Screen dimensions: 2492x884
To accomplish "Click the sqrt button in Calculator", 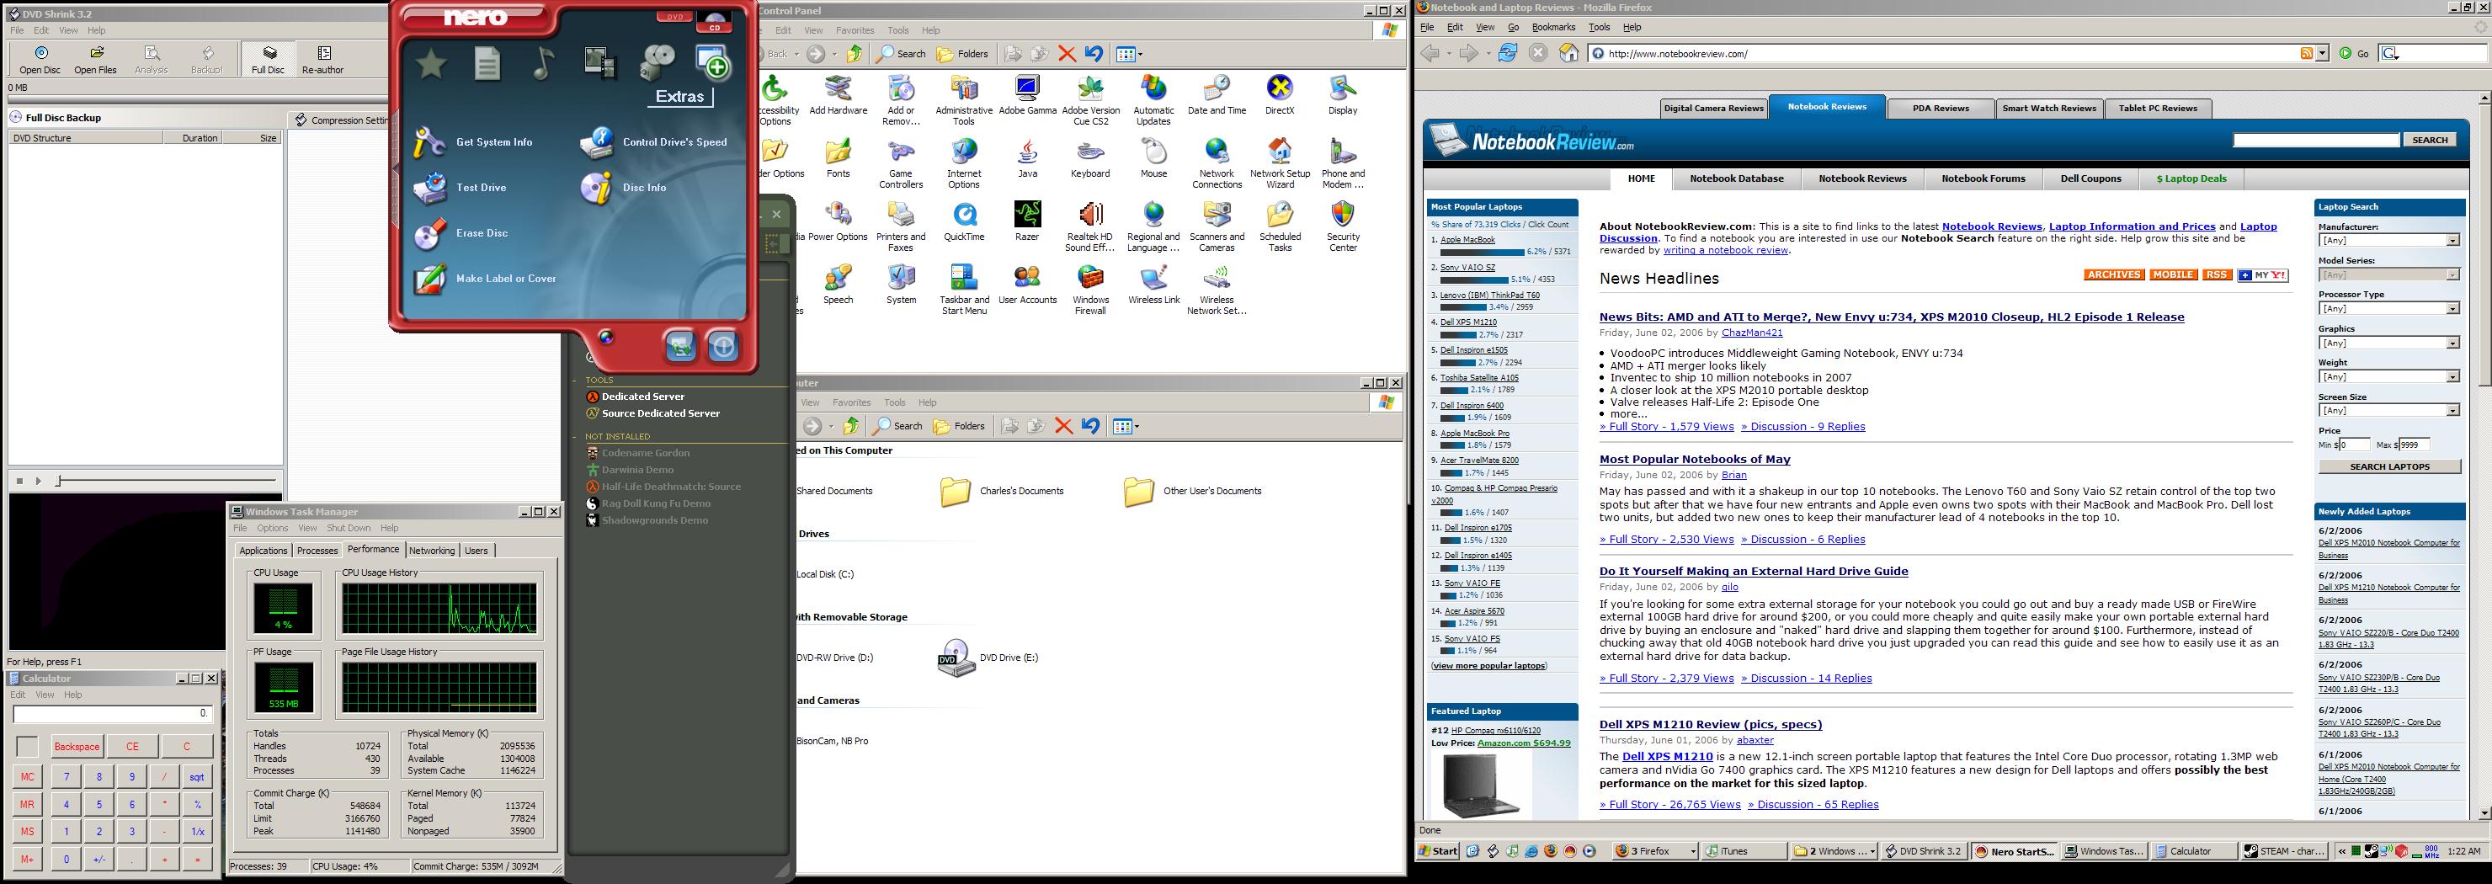I will tap(196, 776).
